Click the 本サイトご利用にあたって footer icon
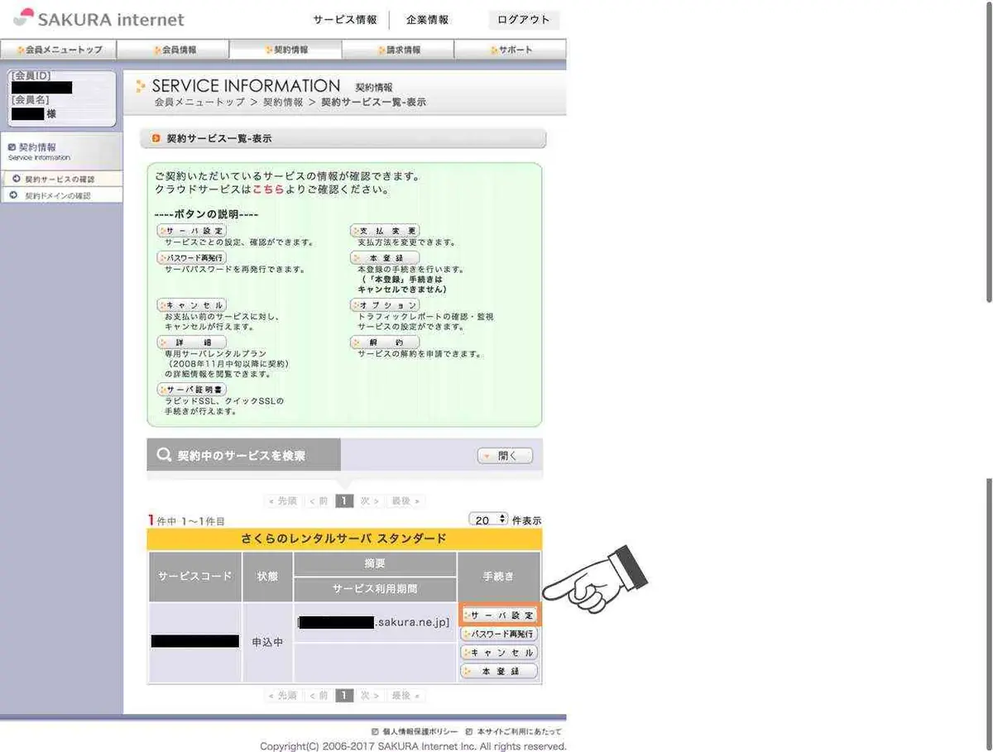Viewport: 993px width, 752px height. (468, 731)
